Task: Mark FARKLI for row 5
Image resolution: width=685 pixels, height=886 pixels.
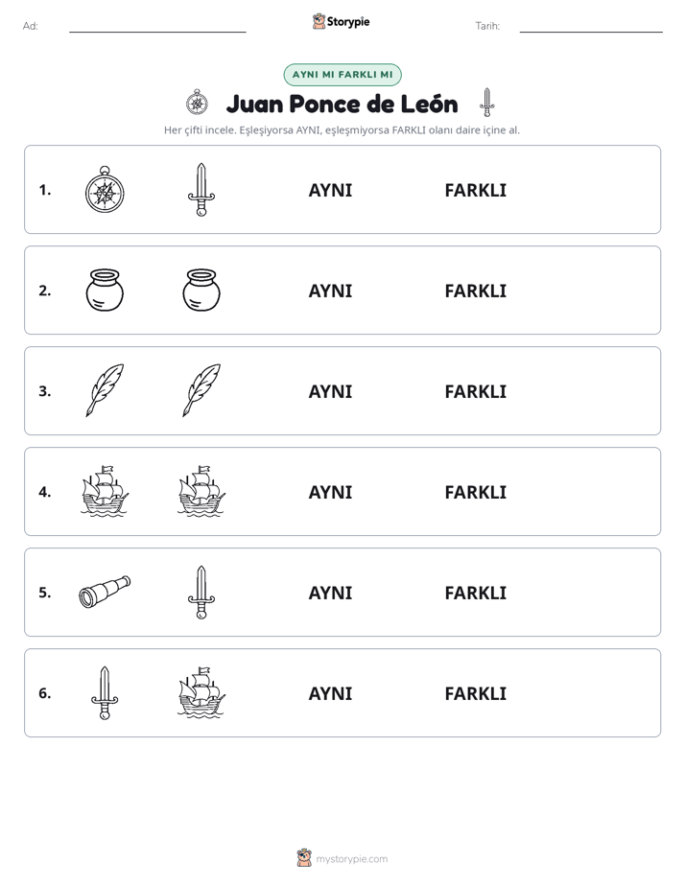Action: (x=475, y=593)
